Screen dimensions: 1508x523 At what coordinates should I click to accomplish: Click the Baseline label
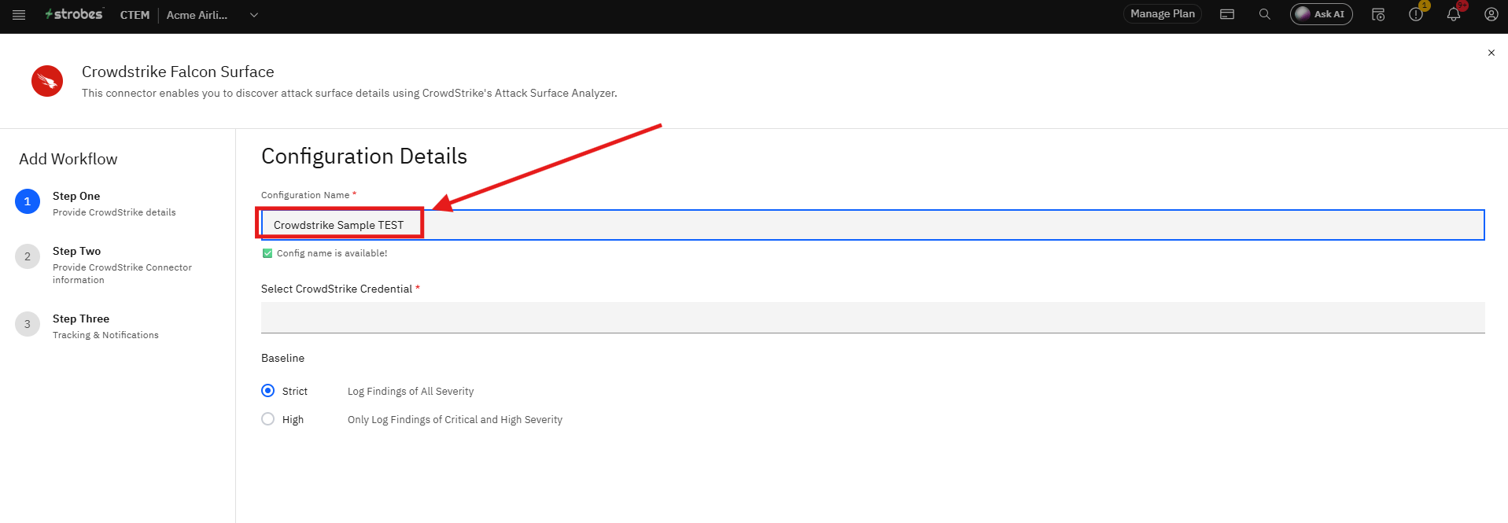pyautogui.click(x=282, y=358)
